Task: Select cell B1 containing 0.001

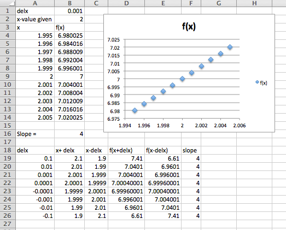Action: (x=69, y=11)
